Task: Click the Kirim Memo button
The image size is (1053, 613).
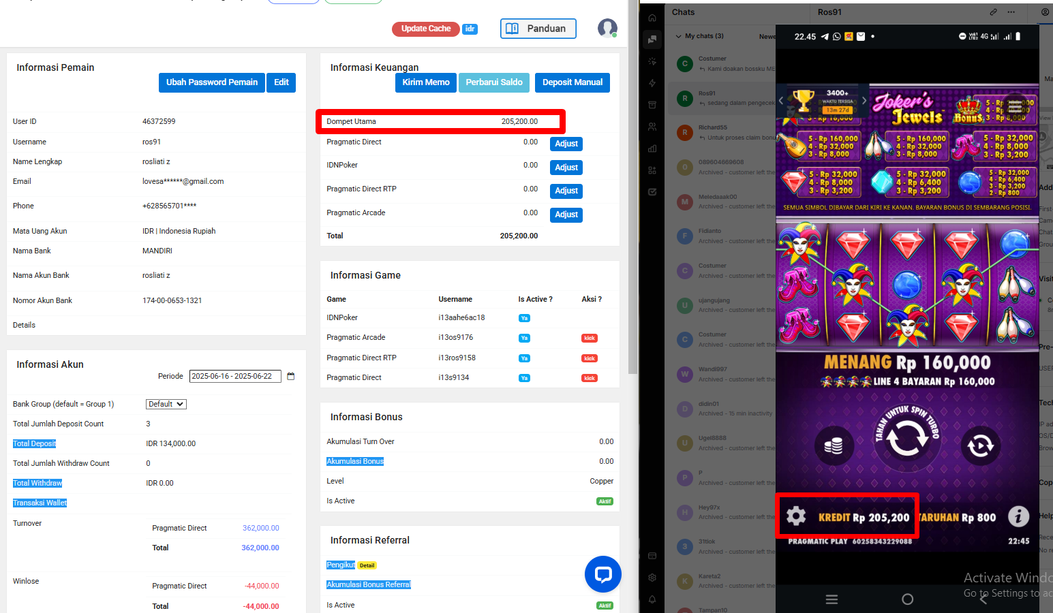Action: coord(426,82)
